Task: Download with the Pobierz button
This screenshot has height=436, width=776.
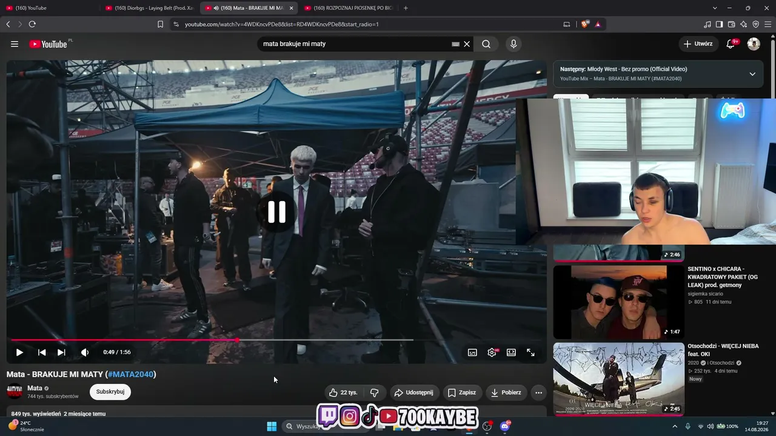Action: pyautogui.click(x=506, y=392)
